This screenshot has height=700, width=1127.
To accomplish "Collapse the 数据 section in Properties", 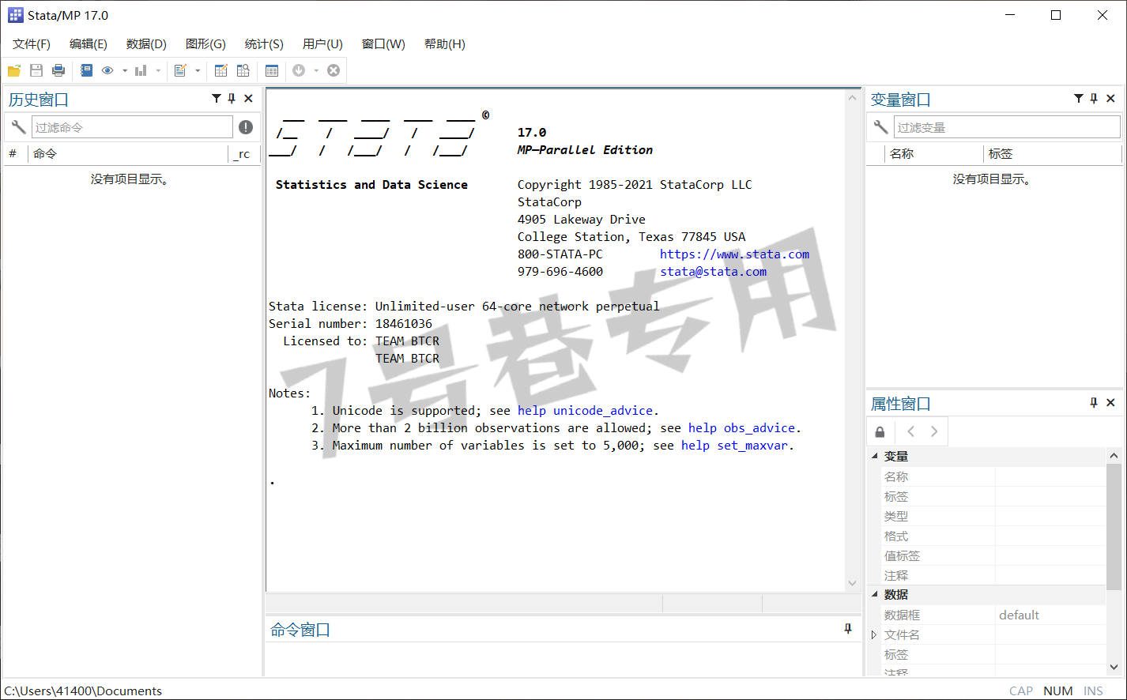I will coord(875,594).
